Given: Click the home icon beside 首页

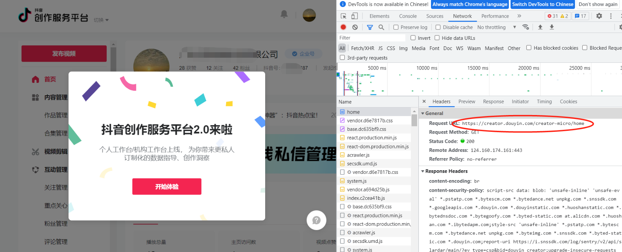Looking at the screenshot, I should (35, 79).
